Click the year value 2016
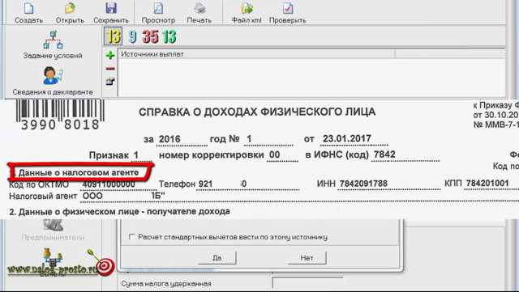This screenshot has height=292, width=519. [169, 139]
